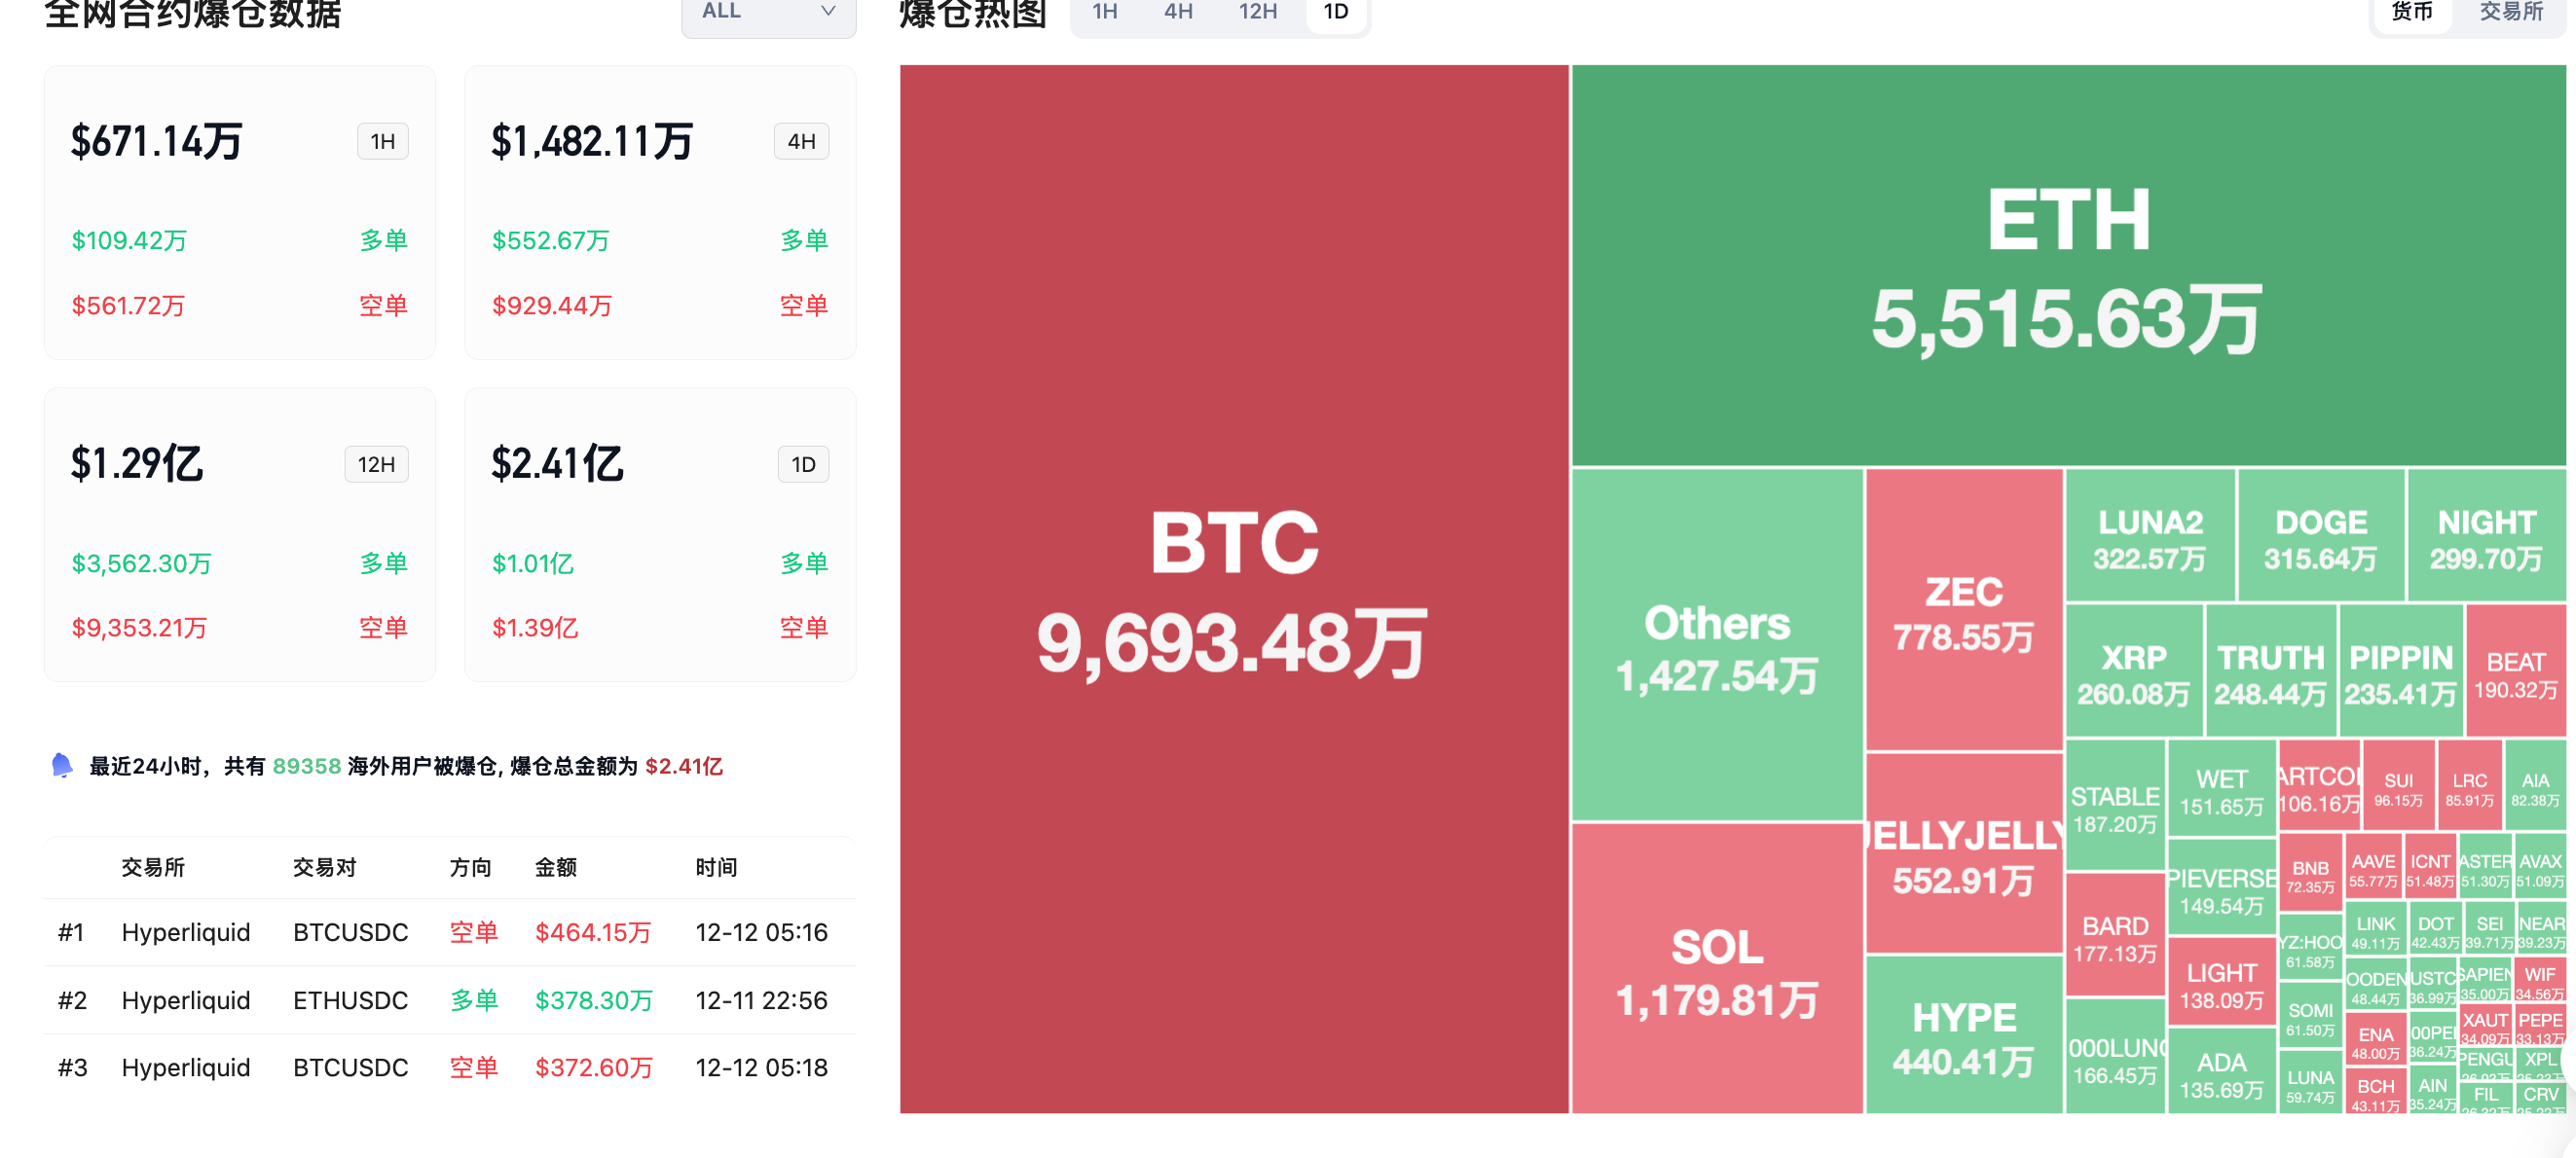This screenshot has height=1158, width=2576.
Task: Select the 1H heatmap timeframe tab
Action: (1104, 12)
